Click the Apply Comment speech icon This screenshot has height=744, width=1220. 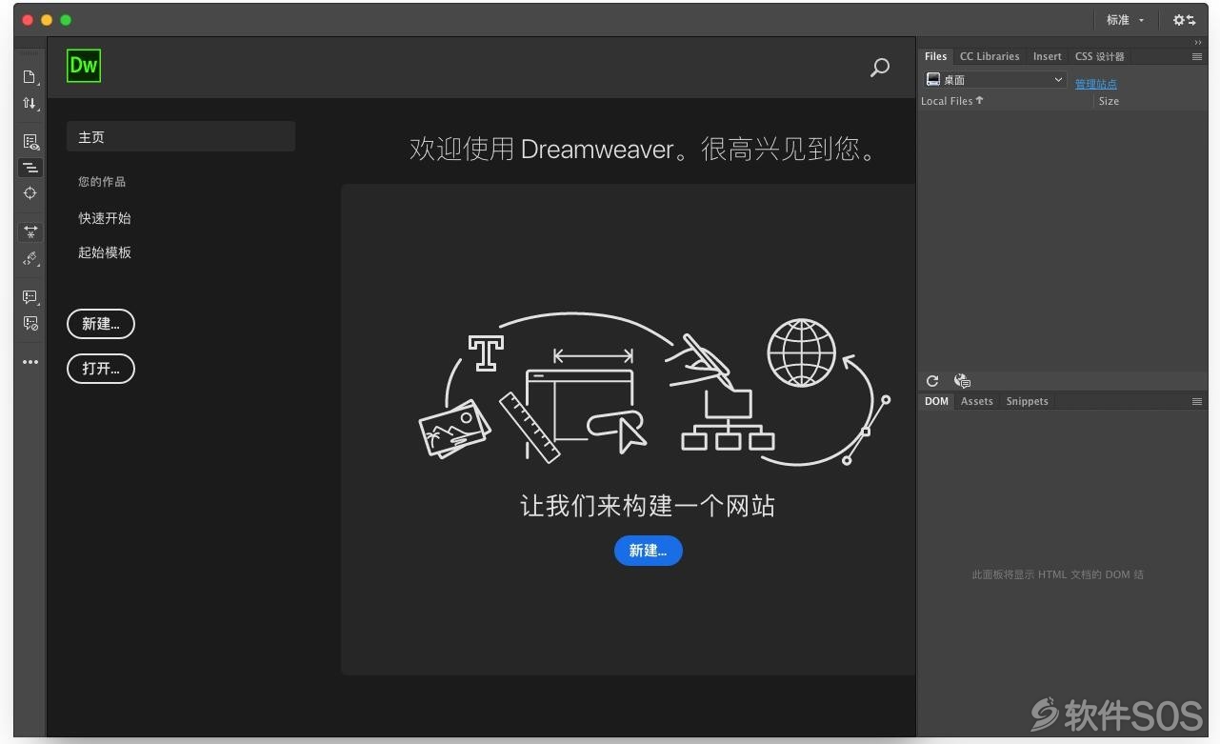click(x=30, y=297)
